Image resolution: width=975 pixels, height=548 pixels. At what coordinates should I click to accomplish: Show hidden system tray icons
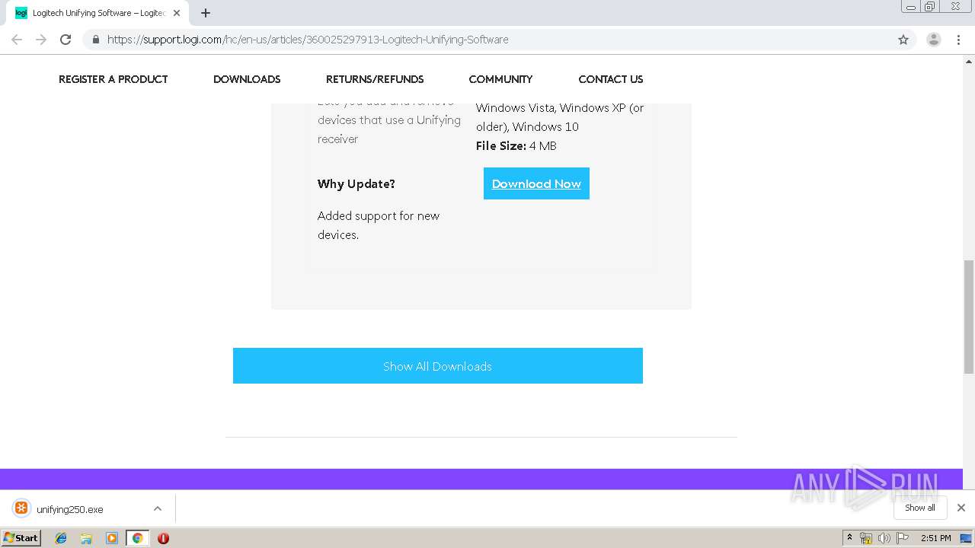pyautogui.click(x=849, y=538)
